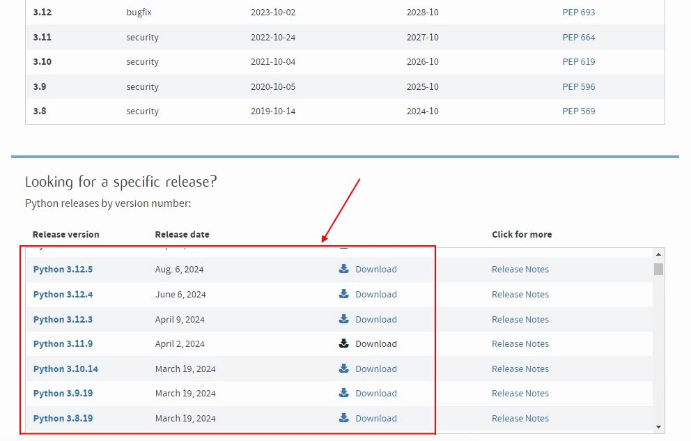691x441 pixels.
Task: Click the 'Release version' column header
Action: (66, 234)
